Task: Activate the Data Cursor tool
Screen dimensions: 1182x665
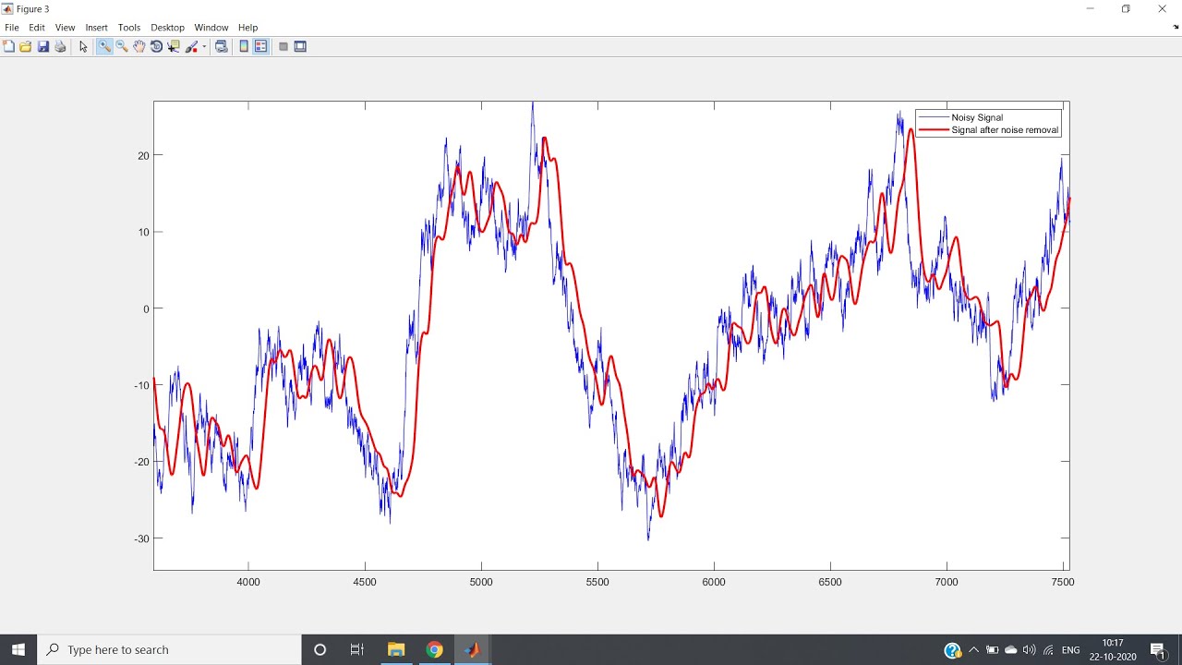Action: [x=174, y=46]
